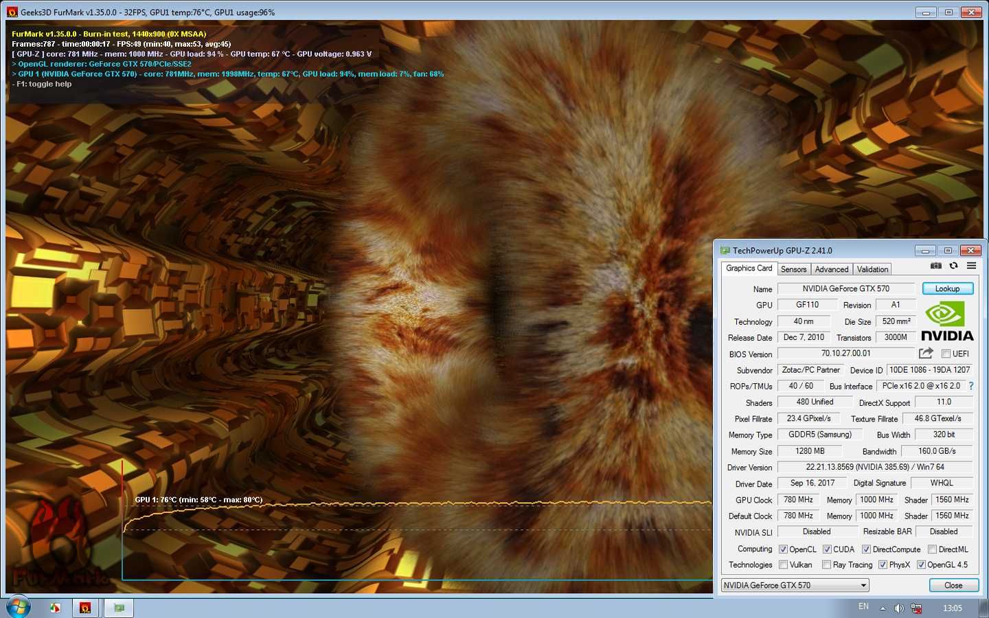
Task: Click the Pixel Fillrate value 23.4 GPixel/s
Action: point(809,419)
